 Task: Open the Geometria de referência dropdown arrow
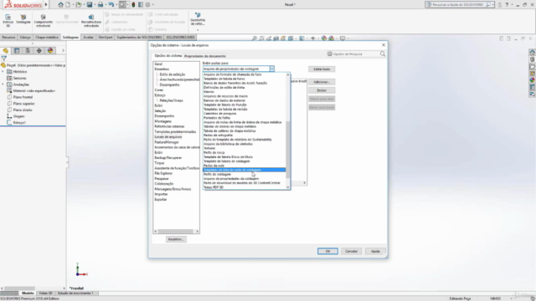coord(198,30)
